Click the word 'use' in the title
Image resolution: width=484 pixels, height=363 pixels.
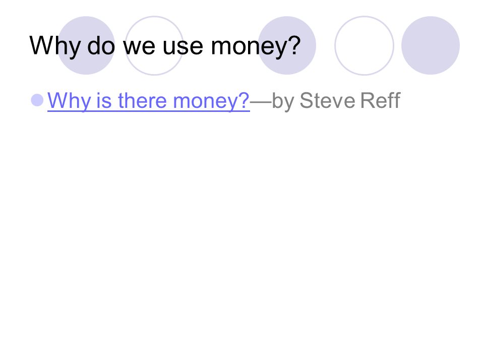click(x=183, y=48)
